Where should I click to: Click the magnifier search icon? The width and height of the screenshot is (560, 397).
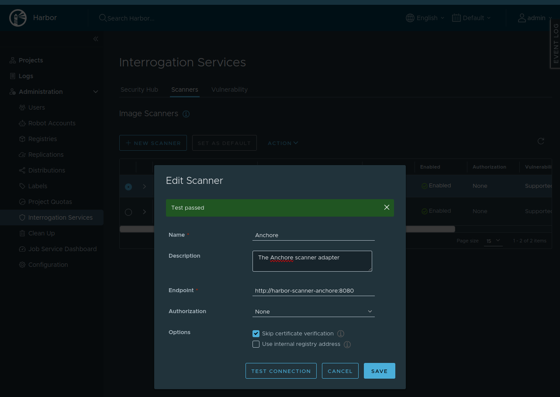tap(103, 18)
